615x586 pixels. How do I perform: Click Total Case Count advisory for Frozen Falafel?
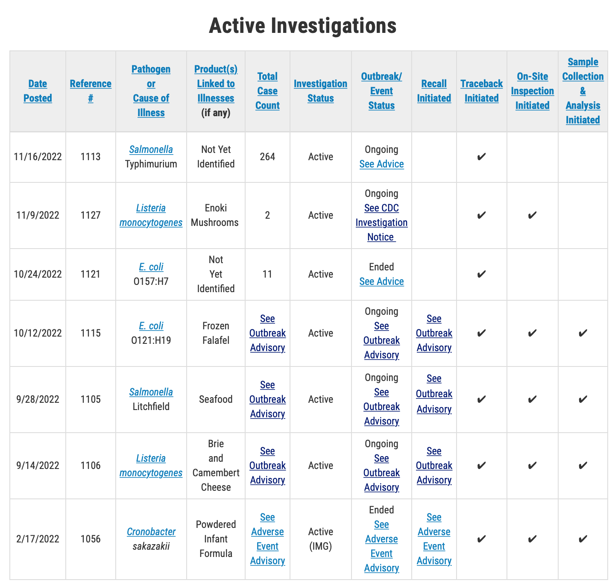click(x=267, y=333)
